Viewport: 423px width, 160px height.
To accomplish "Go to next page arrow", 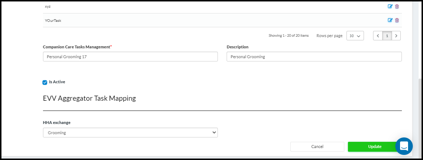I will (x=396, y=36).
